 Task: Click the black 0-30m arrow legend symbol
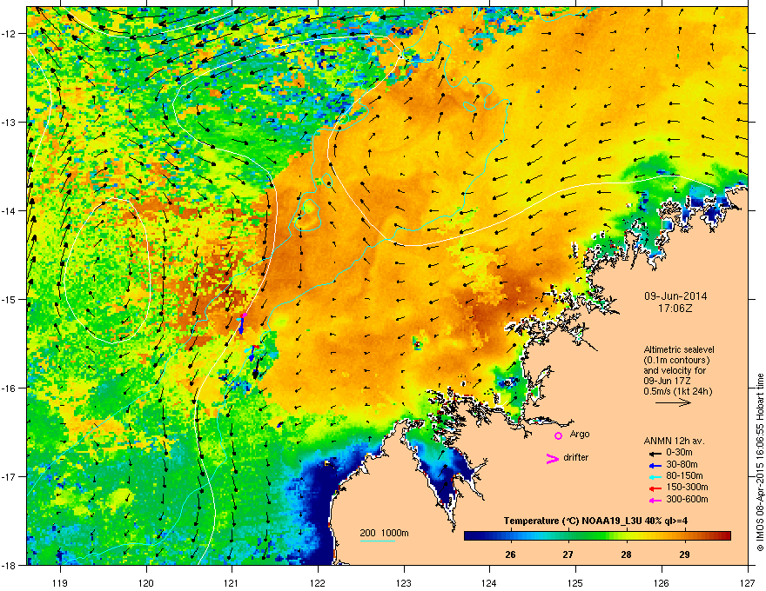tap(655, 454)
